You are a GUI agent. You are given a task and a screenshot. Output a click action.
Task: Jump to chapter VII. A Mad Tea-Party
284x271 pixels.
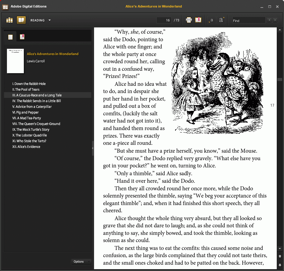(x=27, y=118)
